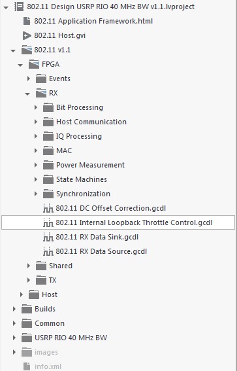Viewport: 237px width, 371px height.
Task: Click the State Machines folder icon
Action: (48, 179)
